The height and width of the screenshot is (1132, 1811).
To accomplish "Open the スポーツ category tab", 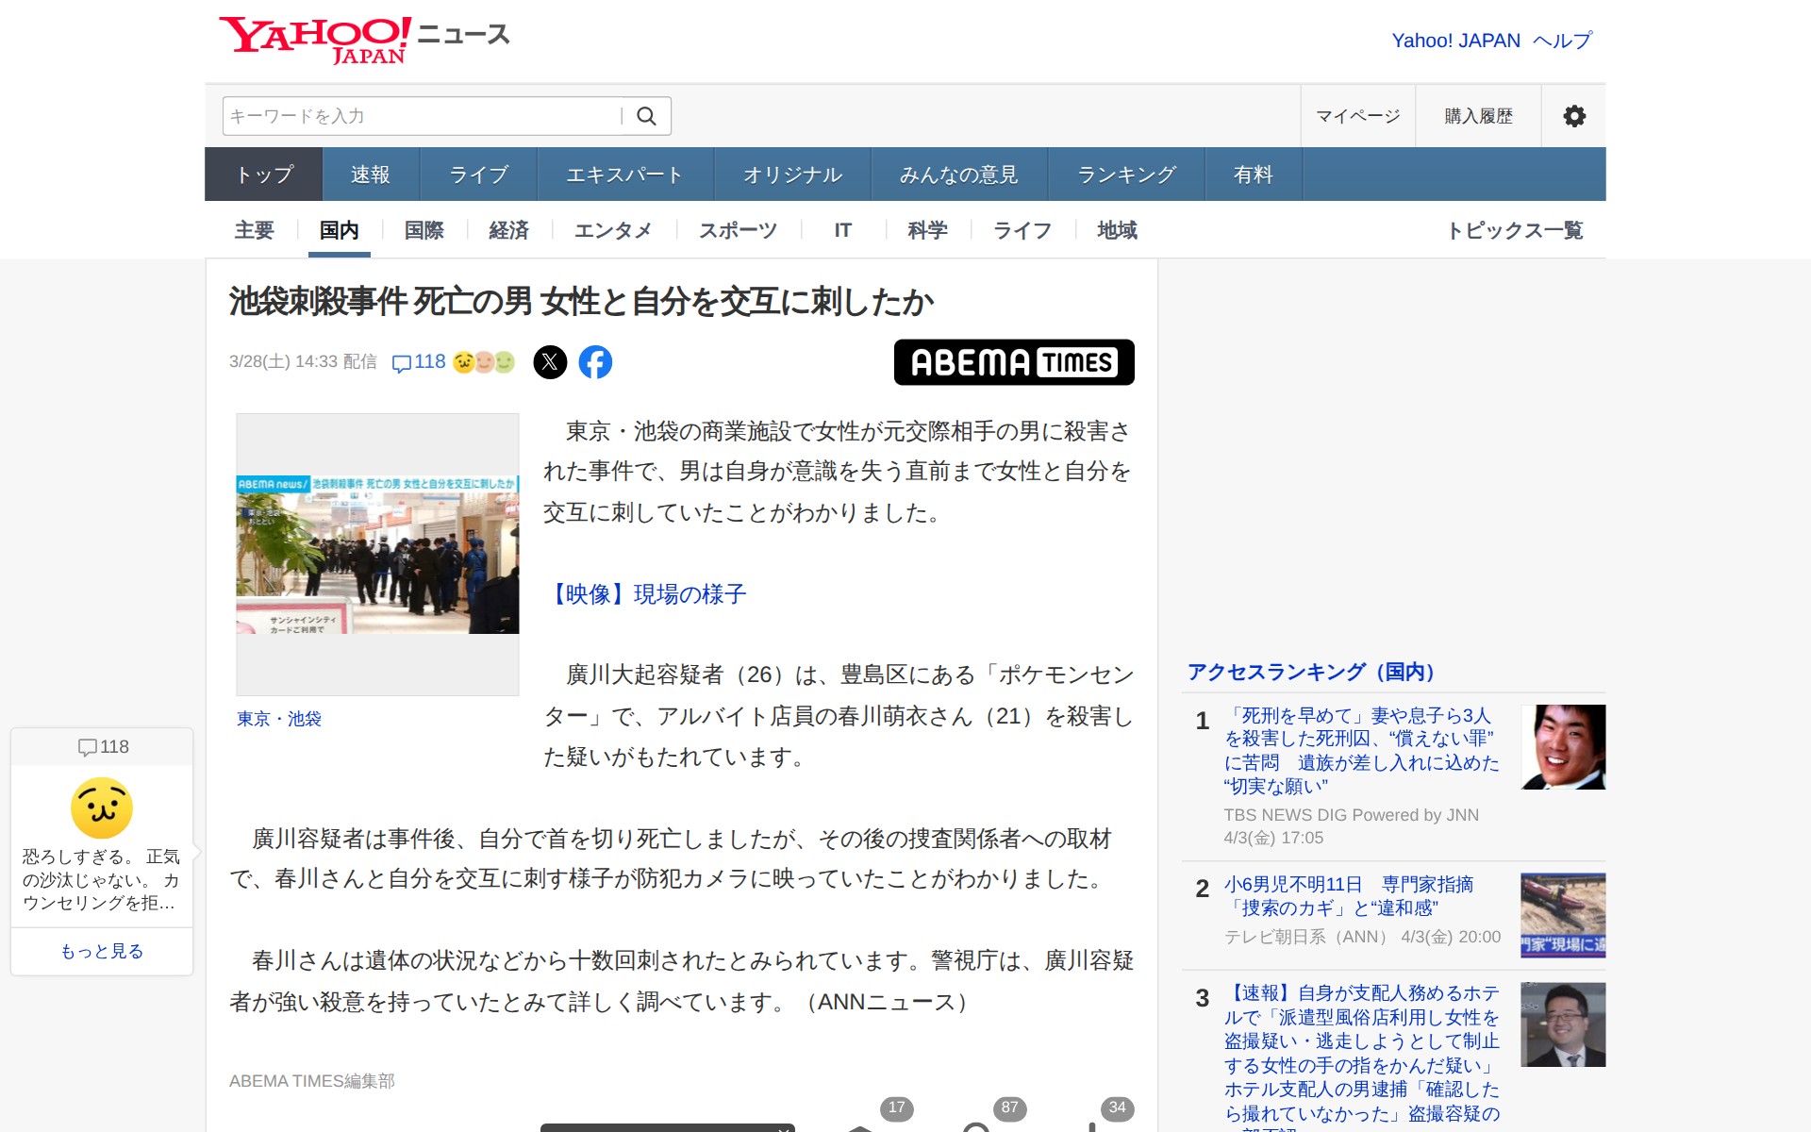I will pos(738,230).
